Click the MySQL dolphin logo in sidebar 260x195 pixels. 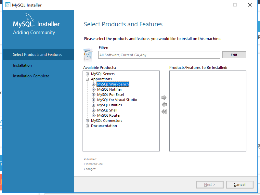(30, 18)
